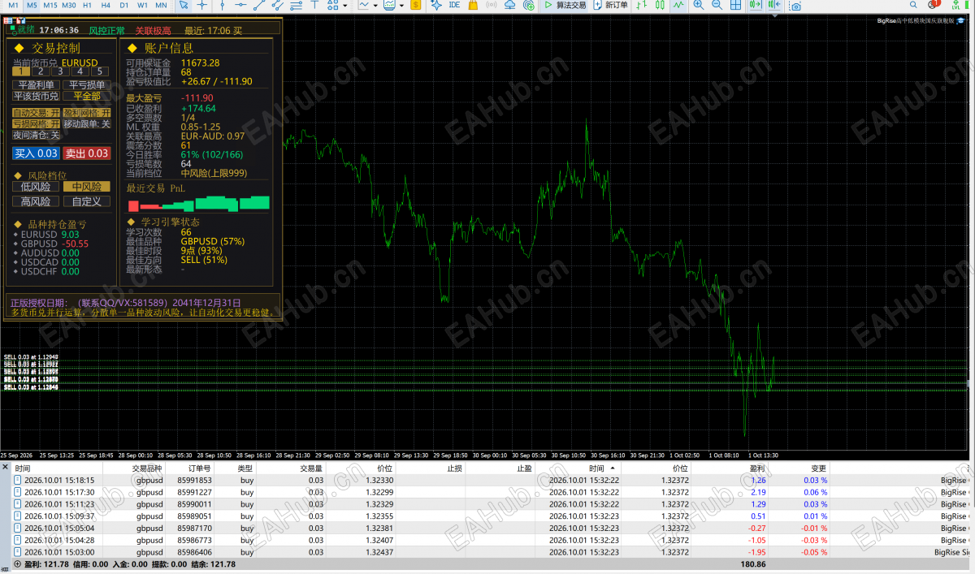Click order number 85991853
The height and width of the screenshot is (574, 975).
[195, 480]
